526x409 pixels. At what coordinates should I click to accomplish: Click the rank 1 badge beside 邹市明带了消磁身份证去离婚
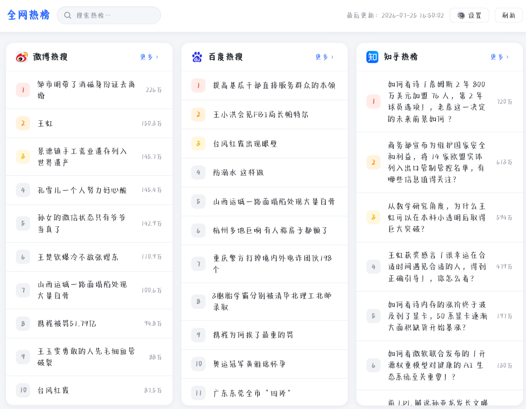(23, 90)
